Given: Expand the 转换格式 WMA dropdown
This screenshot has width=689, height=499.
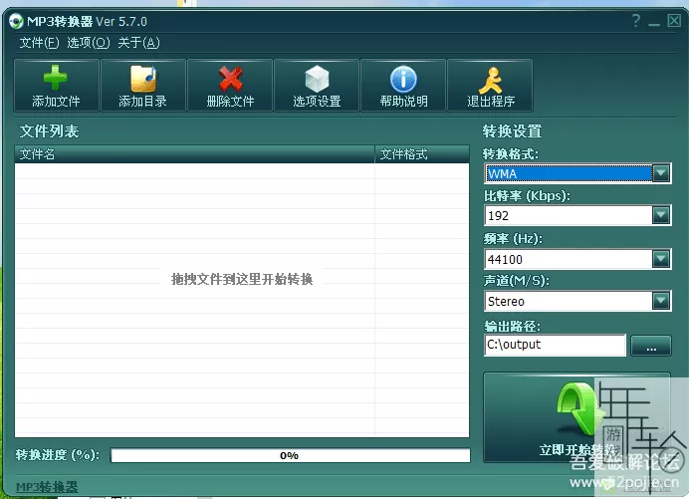Looking at the screenshot, I should click(661, 173).
